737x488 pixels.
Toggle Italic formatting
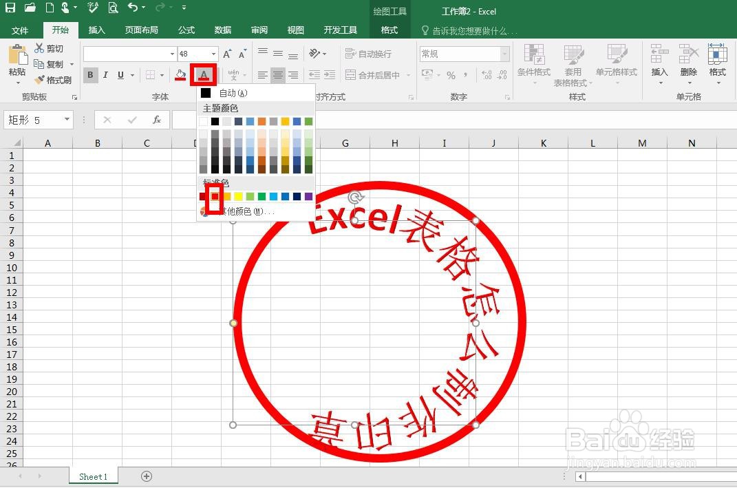coord(105,75)
